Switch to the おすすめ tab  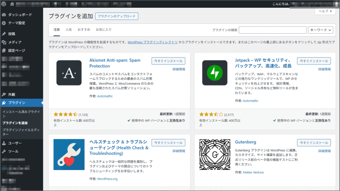click(84, 30)
